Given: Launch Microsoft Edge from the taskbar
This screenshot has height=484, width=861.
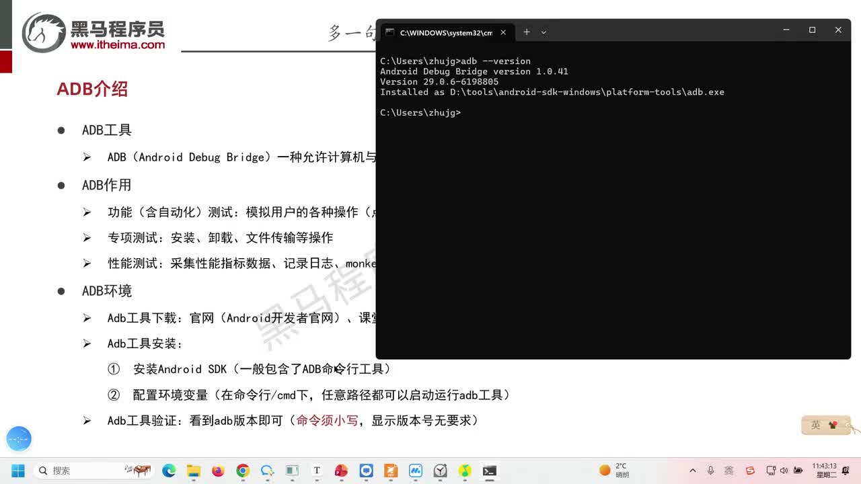Looking at the screenshot, I should point(169,471).
